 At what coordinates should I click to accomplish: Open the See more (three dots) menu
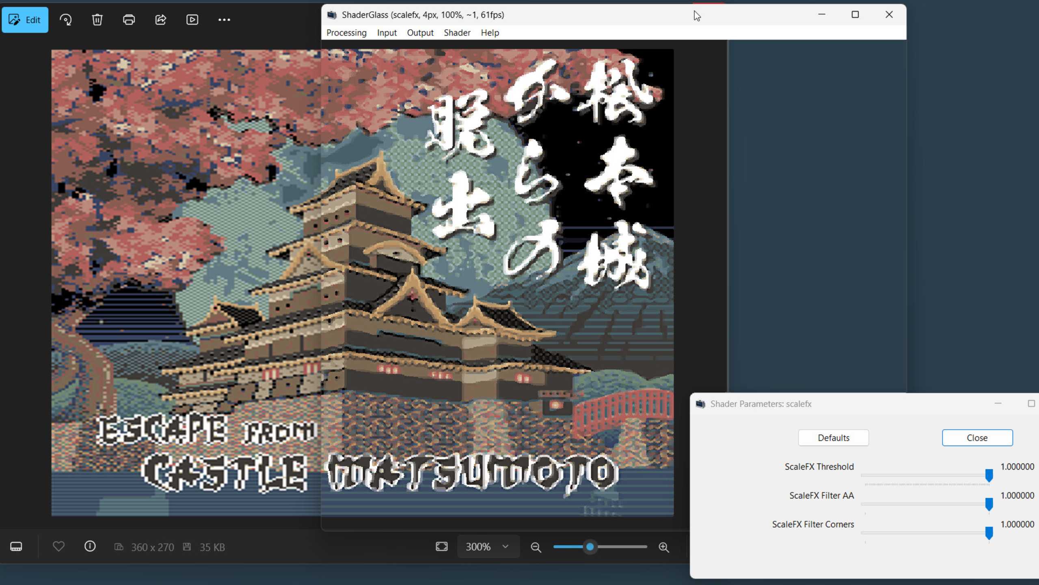(x=224, y=19)
